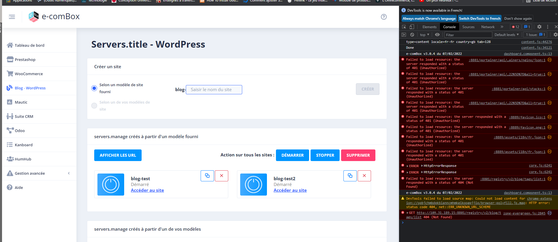Toggle DevTools device toolbar icon

[x=412, y=27]
